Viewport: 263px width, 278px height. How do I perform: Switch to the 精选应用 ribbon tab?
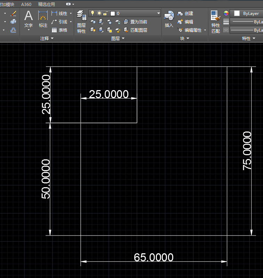[47, 4]
